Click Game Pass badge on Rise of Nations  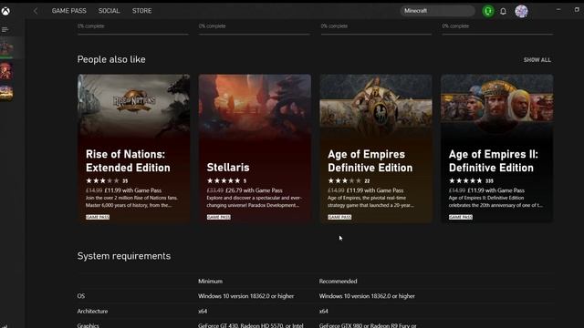tap(98, 217)
